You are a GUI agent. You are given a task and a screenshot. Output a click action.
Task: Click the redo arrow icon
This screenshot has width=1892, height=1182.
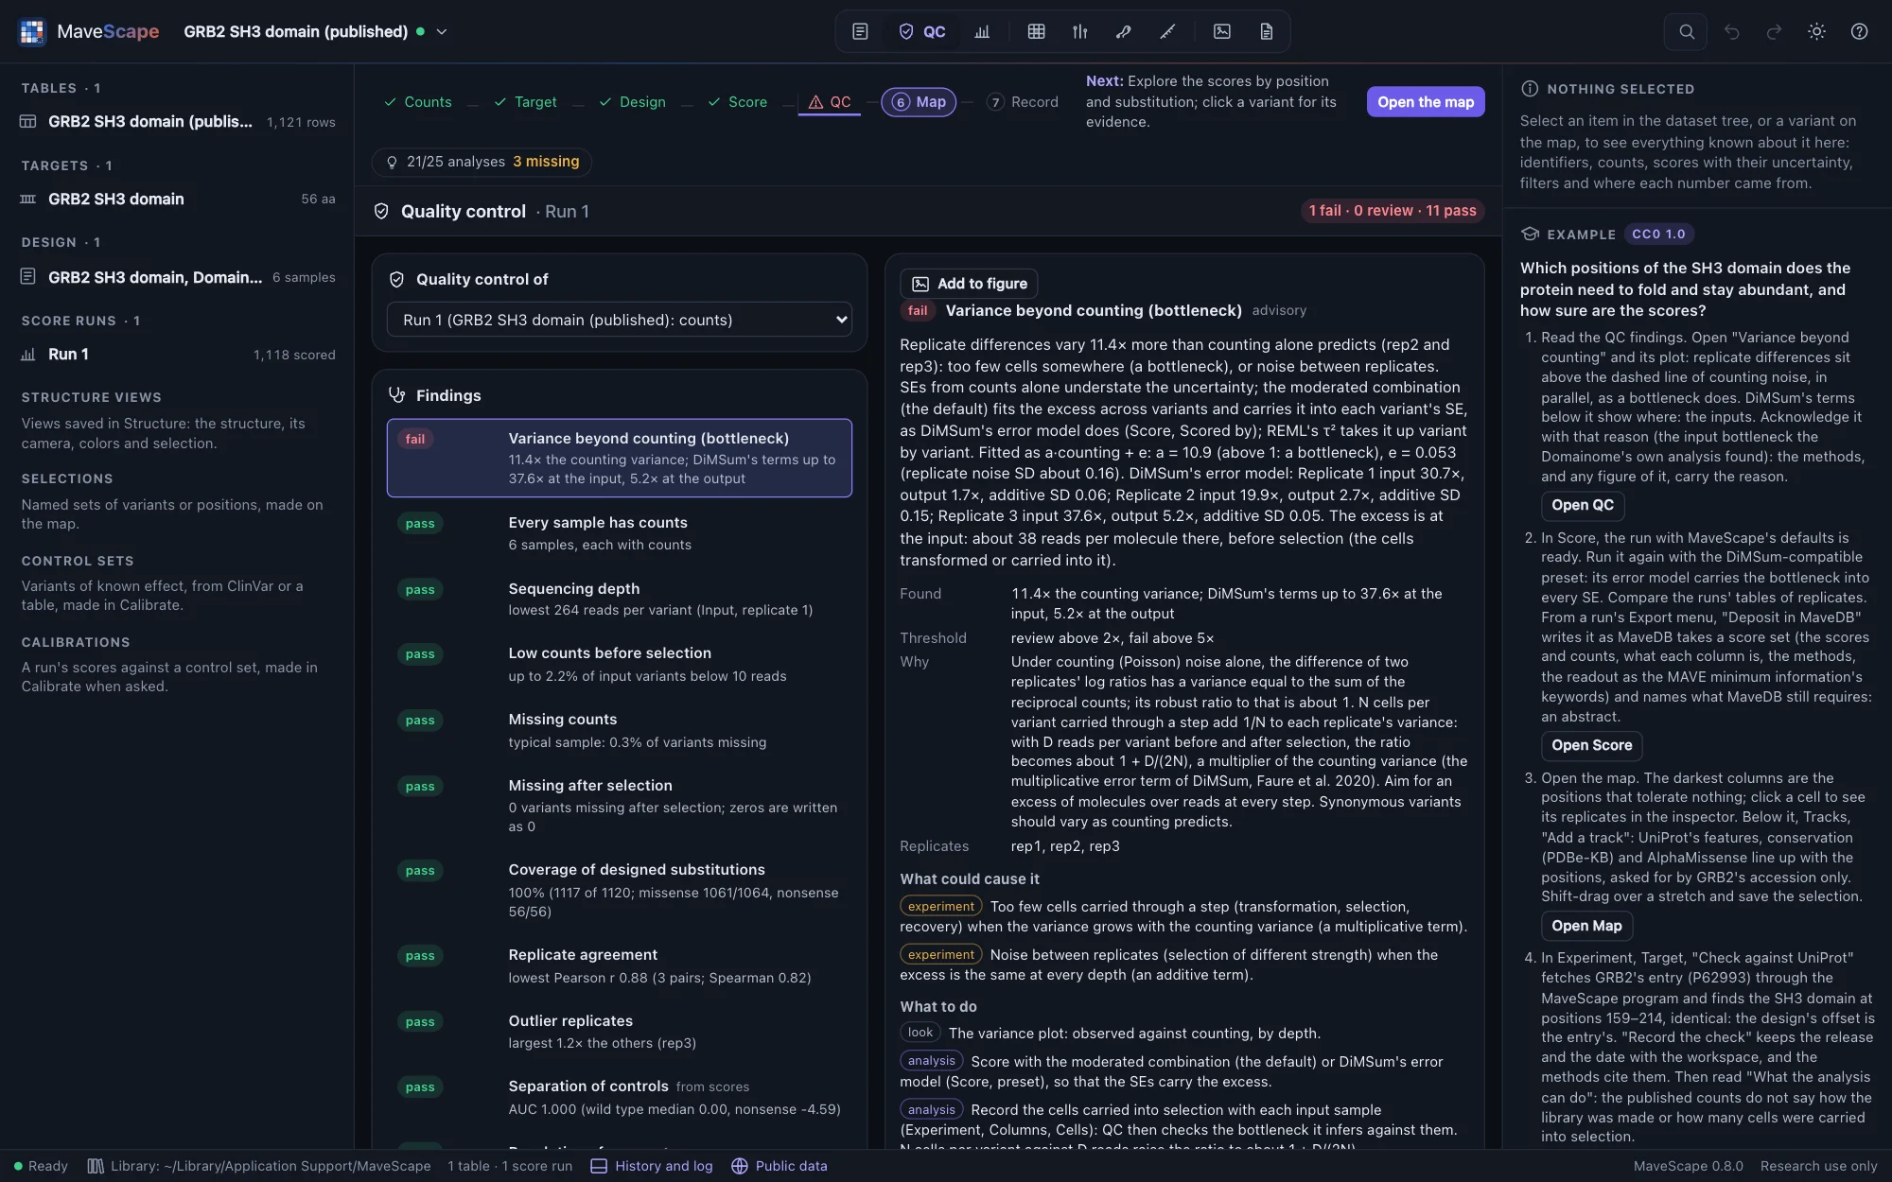click(1774, 31)
